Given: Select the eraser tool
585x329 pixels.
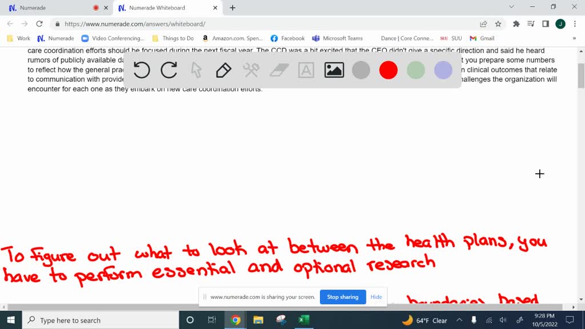Looking at the screenshot, I should click(x=279, y=70).
